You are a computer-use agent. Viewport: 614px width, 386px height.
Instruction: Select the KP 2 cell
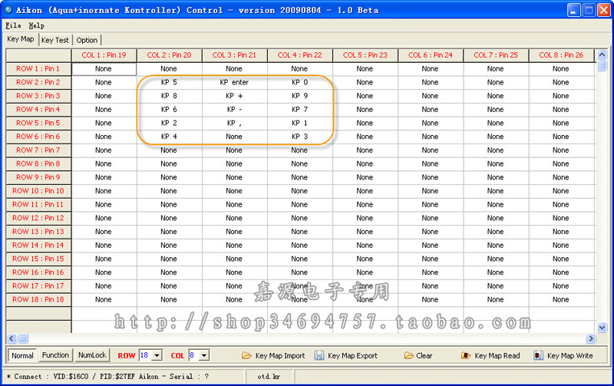(169, 123)
